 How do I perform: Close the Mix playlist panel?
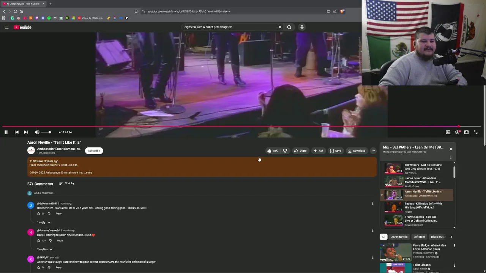(x=451, y=149)
